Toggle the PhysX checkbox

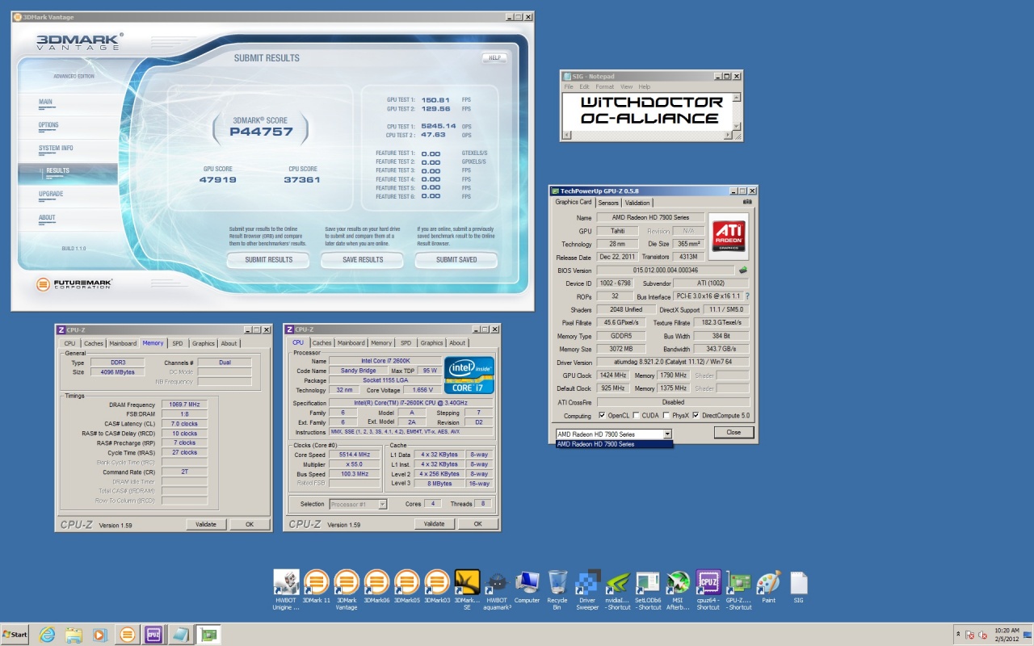click(666, 416)
